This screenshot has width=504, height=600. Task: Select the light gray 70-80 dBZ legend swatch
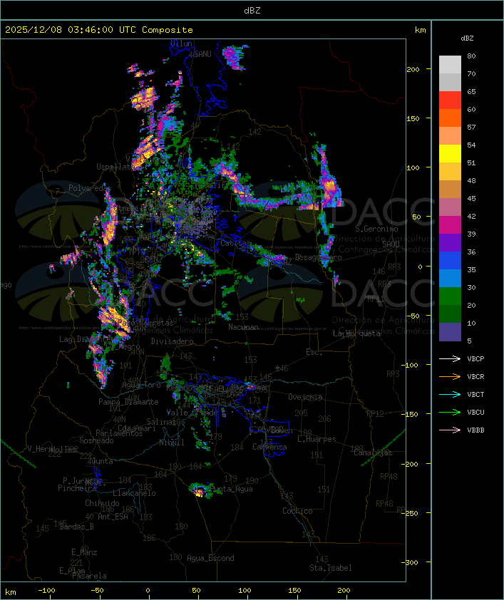(450, 64)
